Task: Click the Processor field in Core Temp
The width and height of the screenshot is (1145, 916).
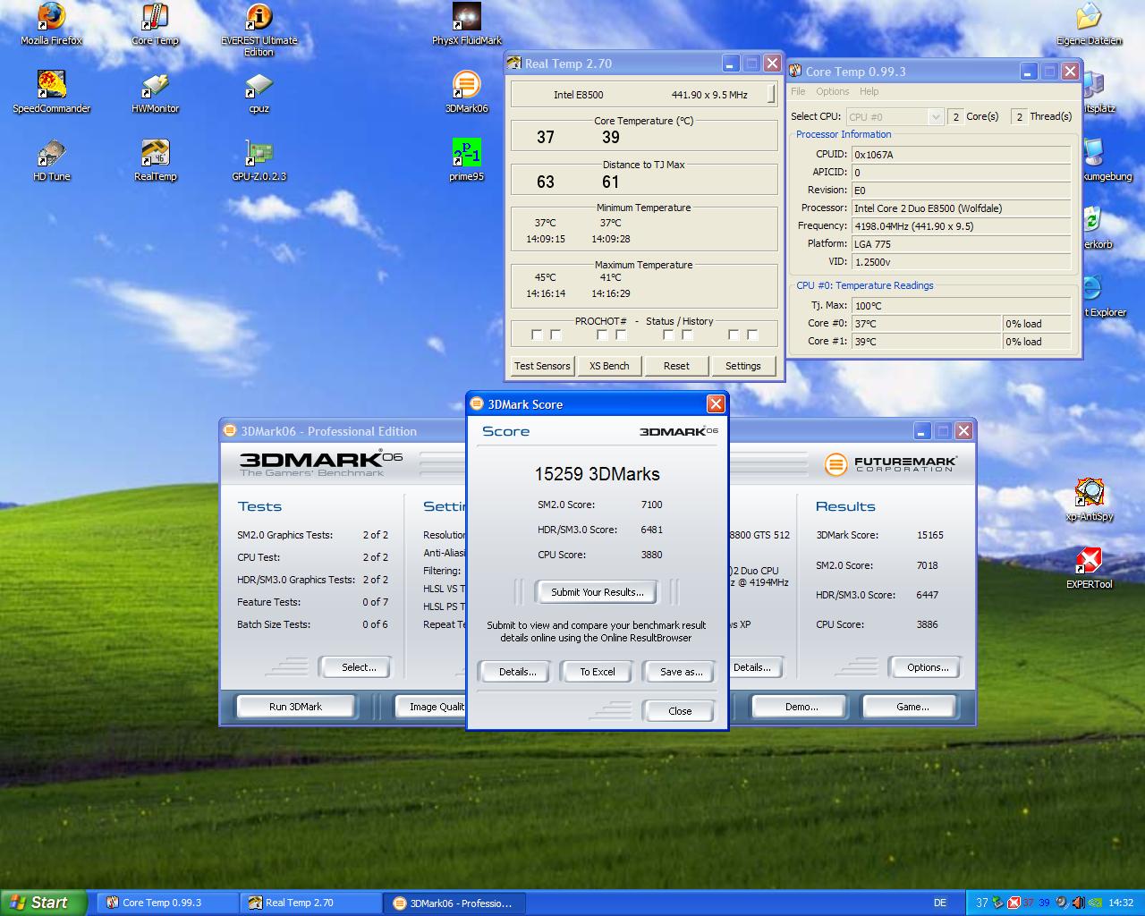Action: [x=960, y=208]
